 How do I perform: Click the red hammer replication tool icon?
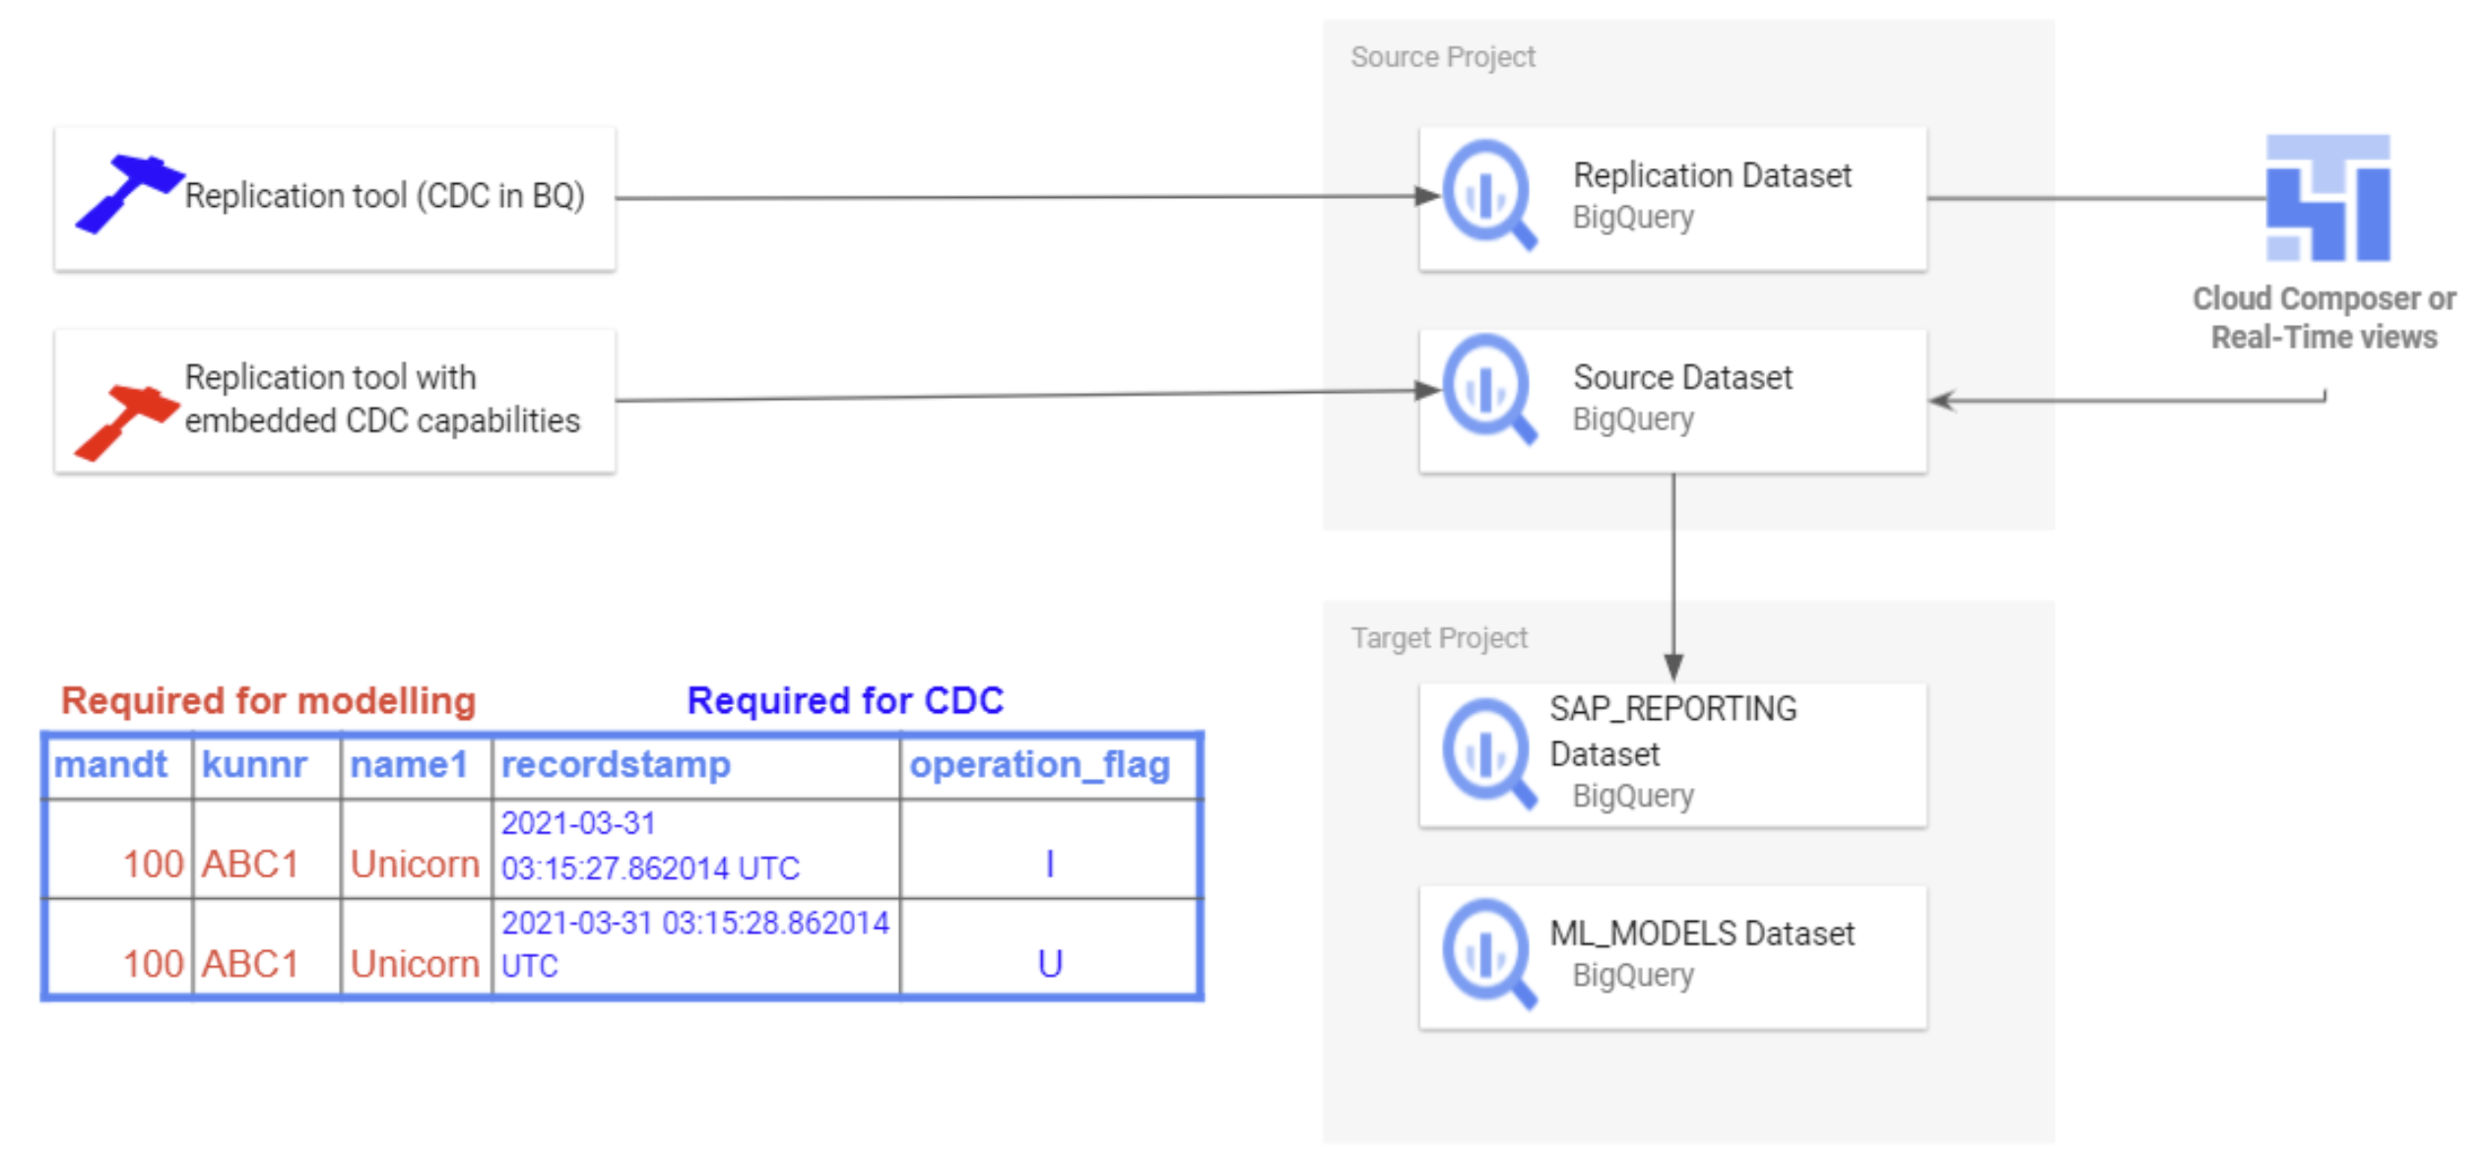click(126, 421)
